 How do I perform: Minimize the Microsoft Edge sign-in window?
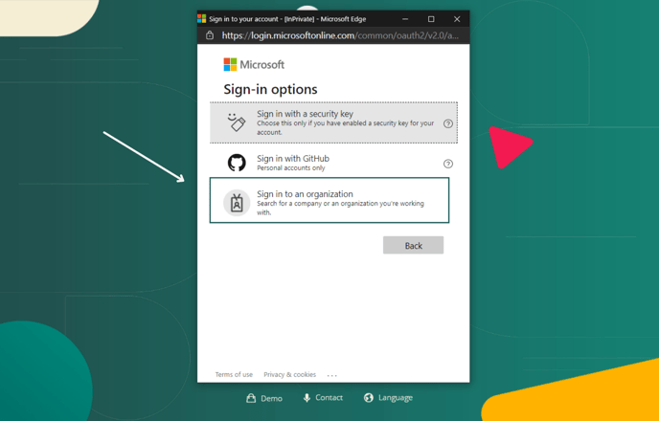(x=405, y=19)
